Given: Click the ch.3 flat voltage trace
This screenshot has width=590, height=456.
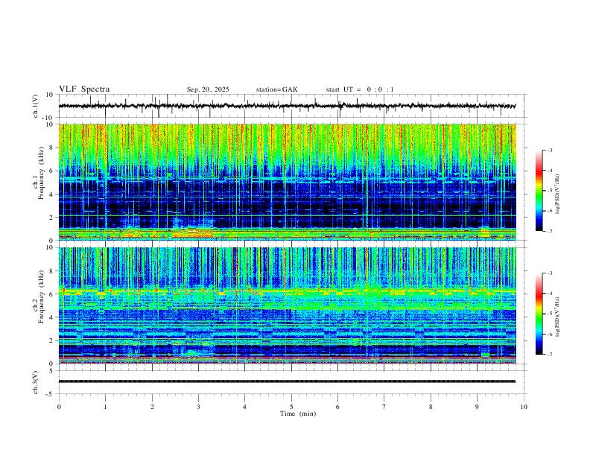Looking at the screenshot, I should (x=287, y=381).
